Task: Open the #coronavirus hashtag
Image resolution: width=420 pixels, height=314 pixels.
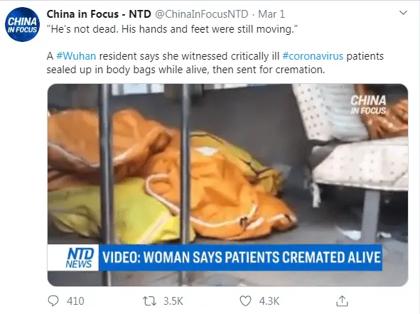Action: pyautogui.click(x=313, y=56)
